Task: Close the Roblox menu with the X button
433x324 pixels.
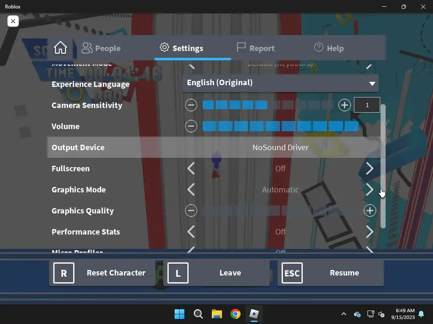Action: click(x=13, y=21)
